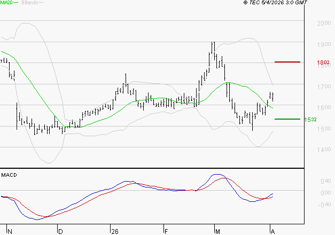Click the green 1532 support value
Image resolution: width=335 pixels, height=235 pixels.
[310, 120]
